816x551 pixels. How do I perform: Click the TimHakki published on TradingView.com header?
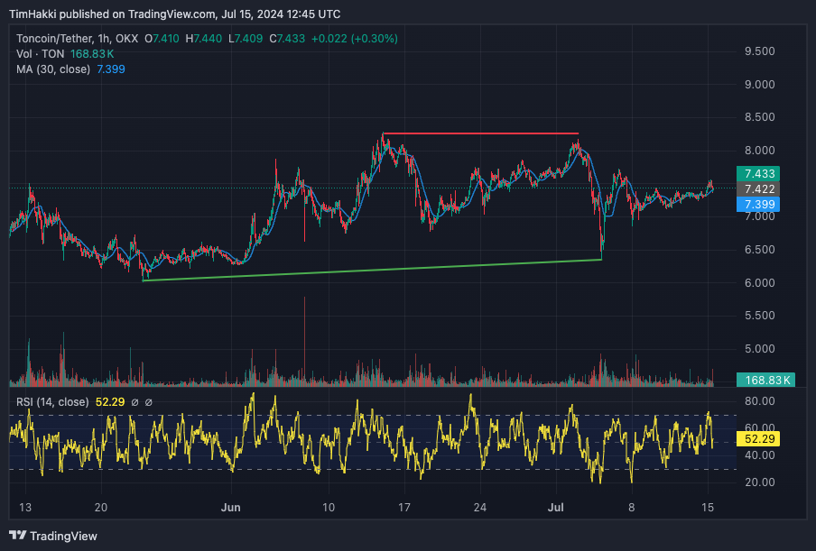click(x=175, y=14)
